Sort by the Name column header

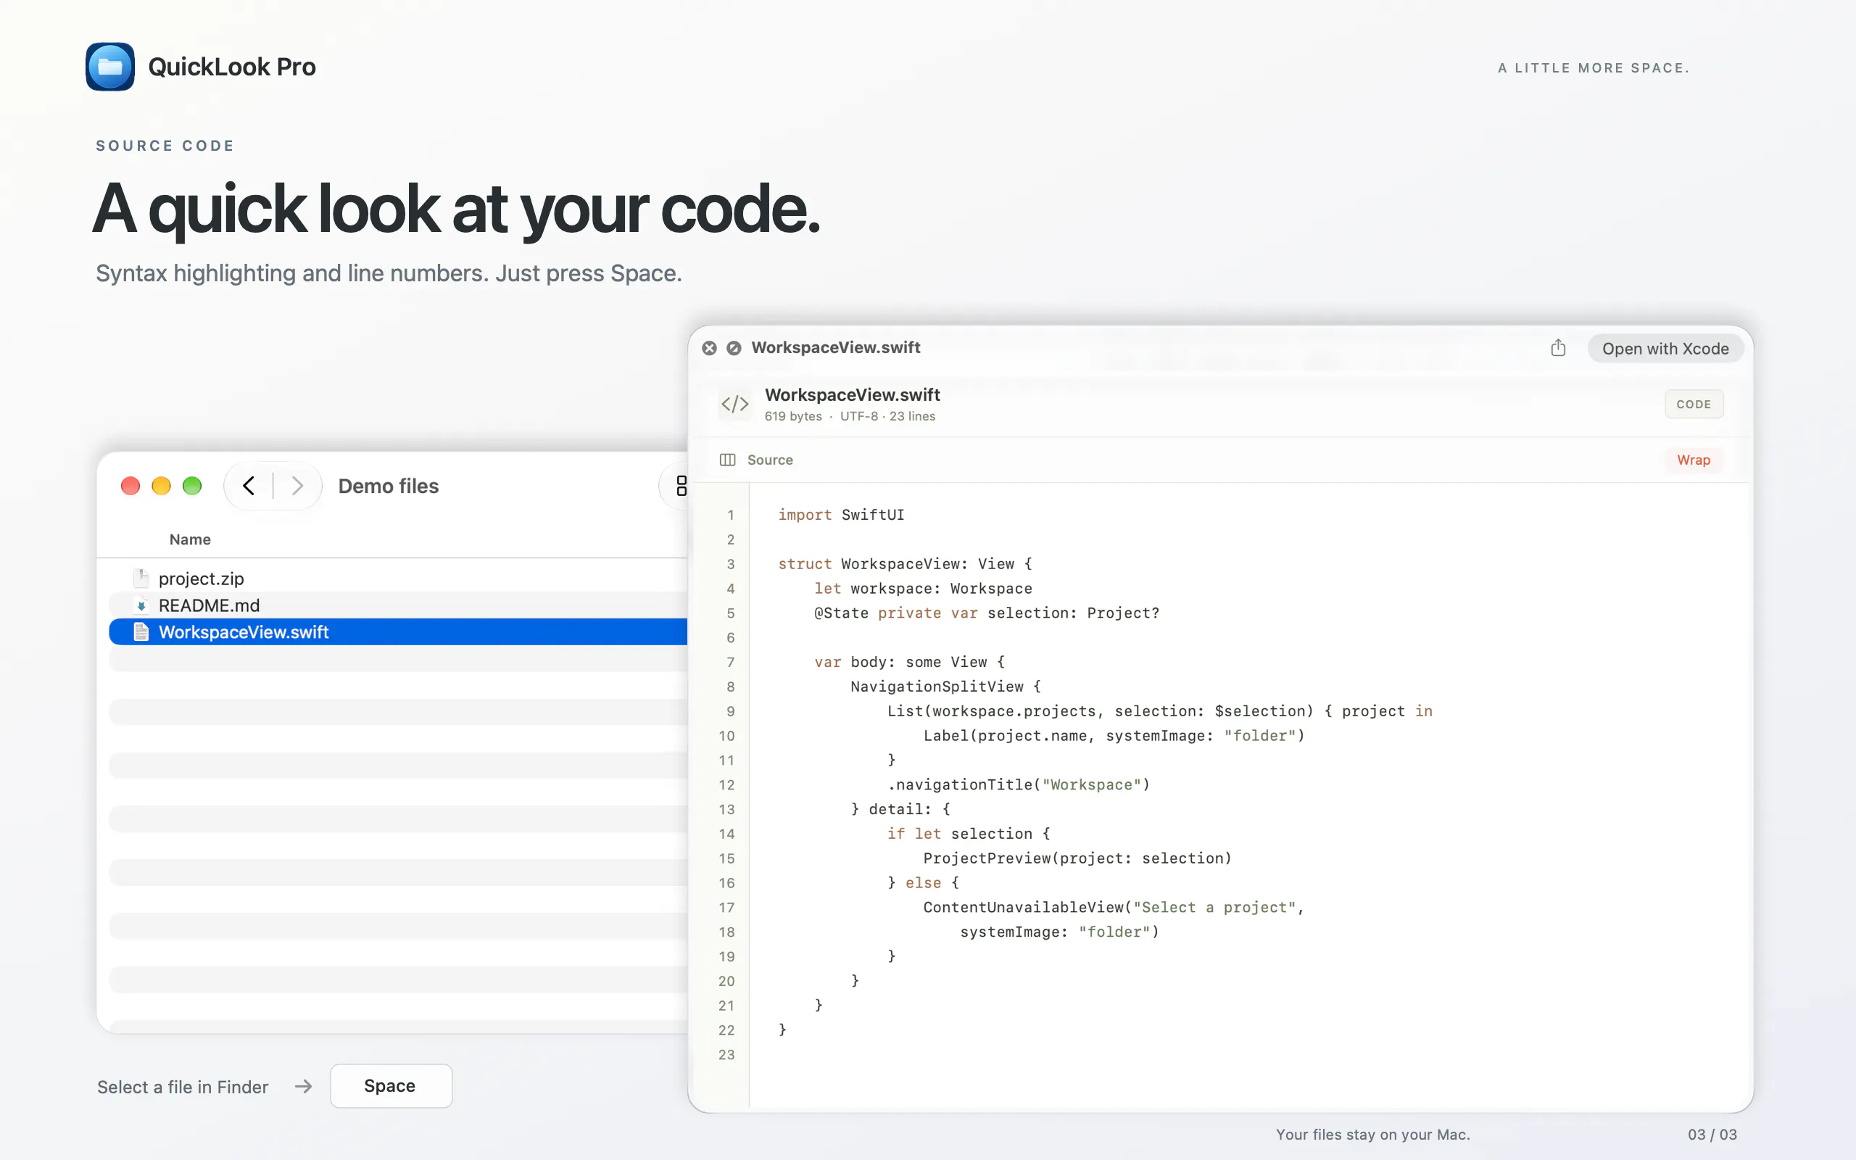[x=189, y=539]
